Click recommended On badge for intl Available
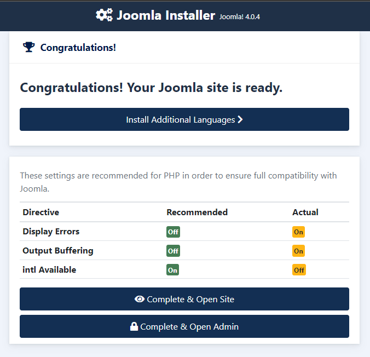 click(173, 270)
